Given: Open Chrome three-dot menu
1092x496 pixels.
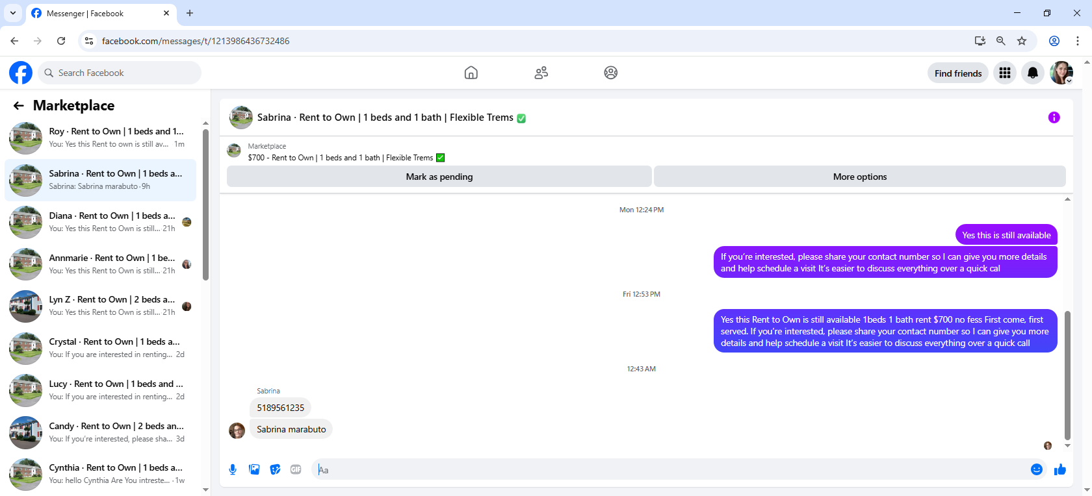Looking at the screenshot, I should tap(1078, 41).
